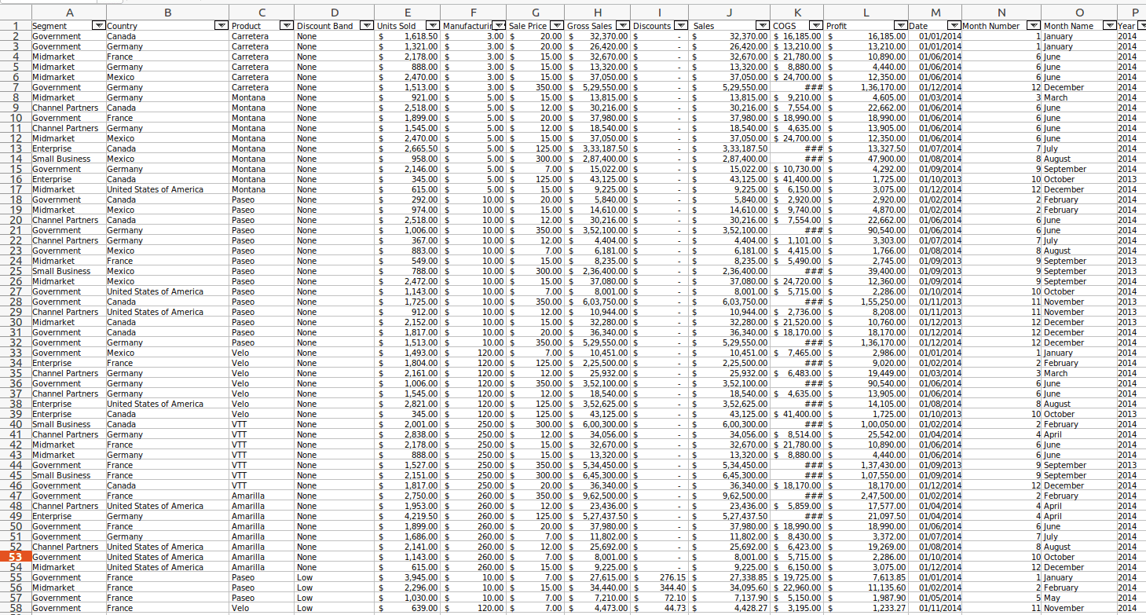Open the Month Name filter dropdown
Viewport: 1146px width, 615px height.
coord(1110,26)
